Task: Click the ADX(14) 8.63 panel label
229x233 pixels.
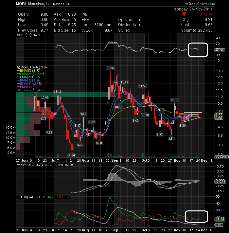Action: [28, 197]
